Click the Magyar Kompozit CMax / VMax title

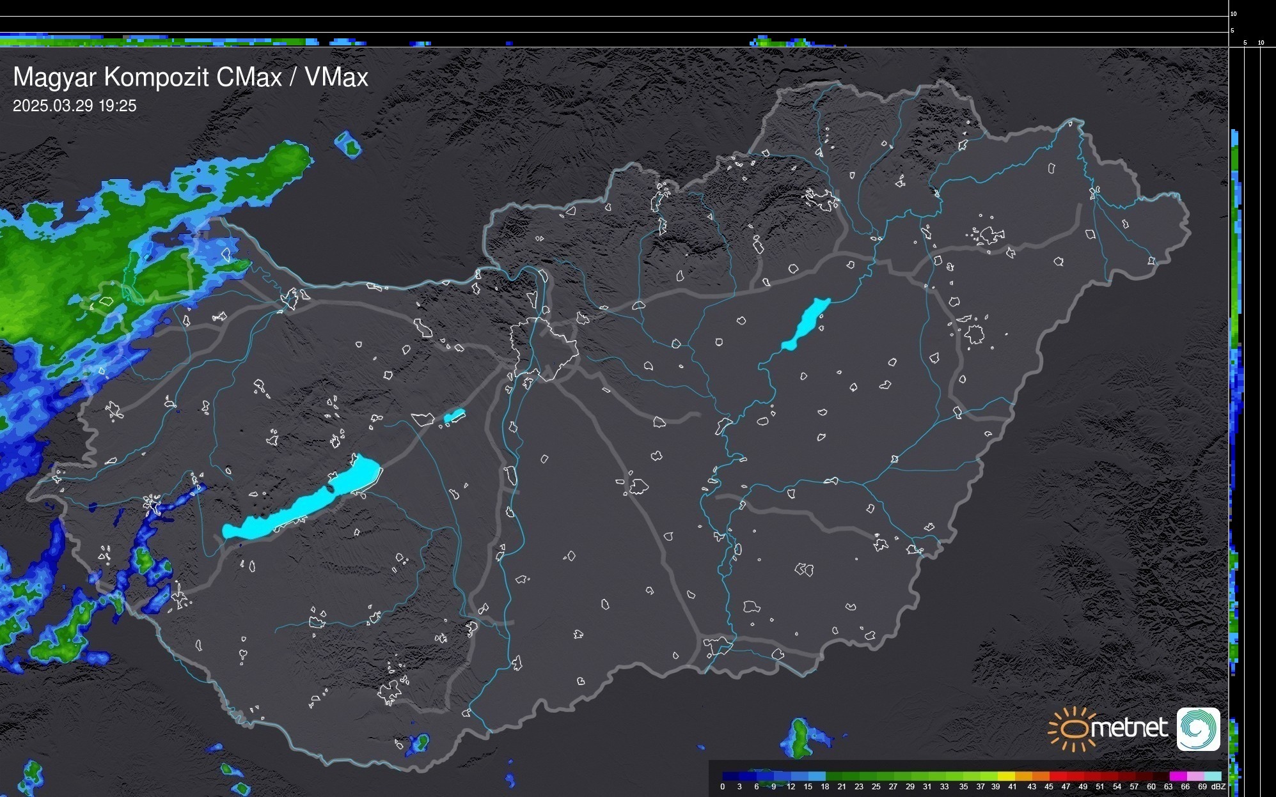tap(191, 77)
